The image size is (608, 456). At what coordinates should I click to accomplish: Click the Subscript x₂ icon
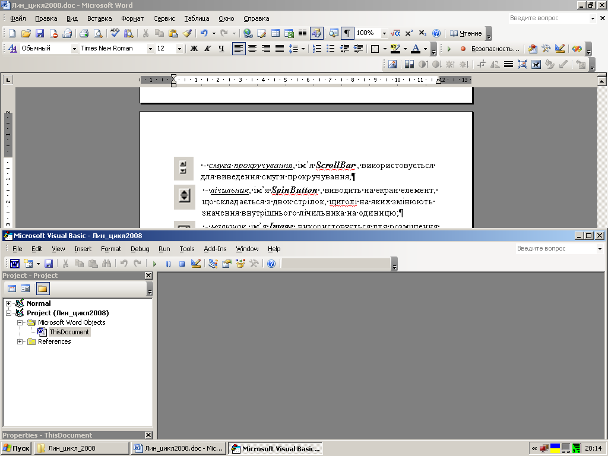tap(423, 33)
